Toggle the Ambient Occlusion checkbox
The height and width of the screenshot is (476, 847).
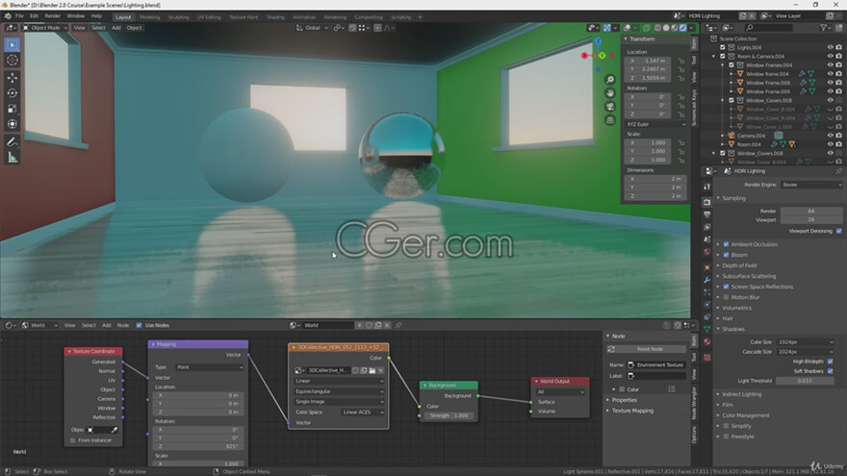(726, 244)
